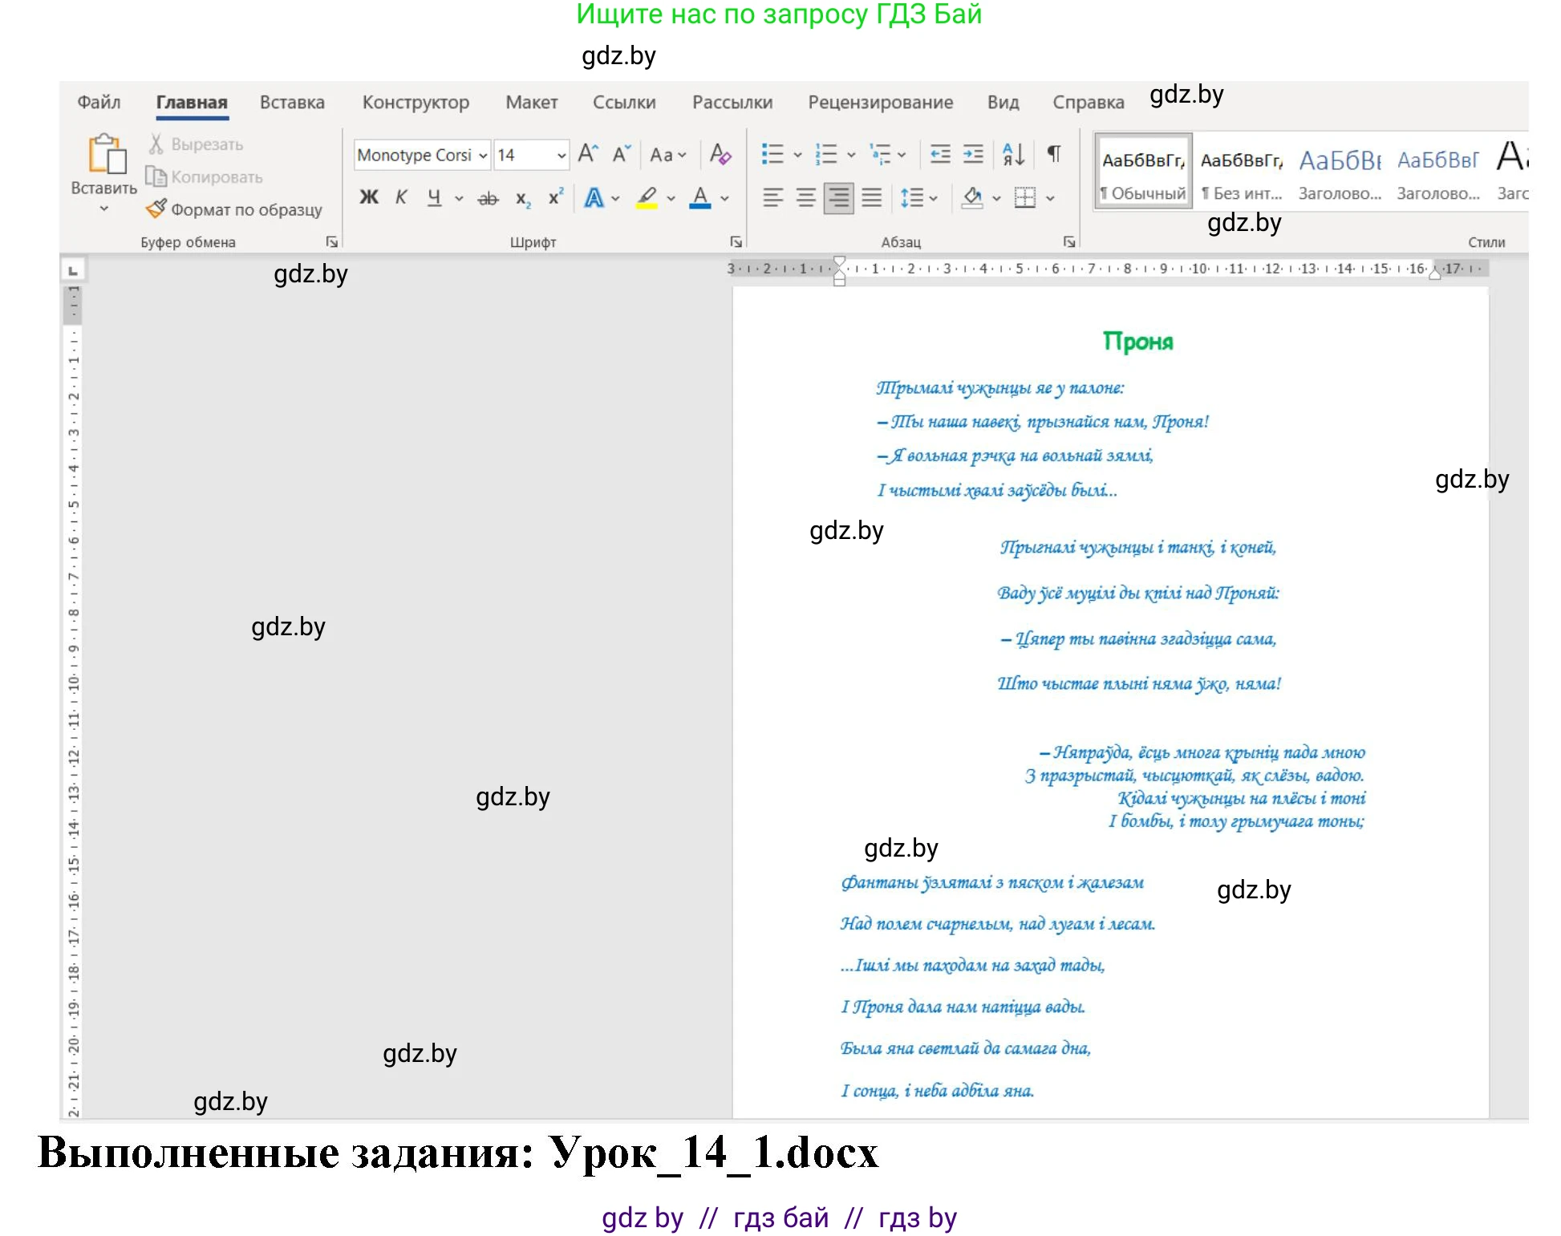Center the text alignment
The height and width of the screenshot is (1236, 1561).
coord(805,197)
